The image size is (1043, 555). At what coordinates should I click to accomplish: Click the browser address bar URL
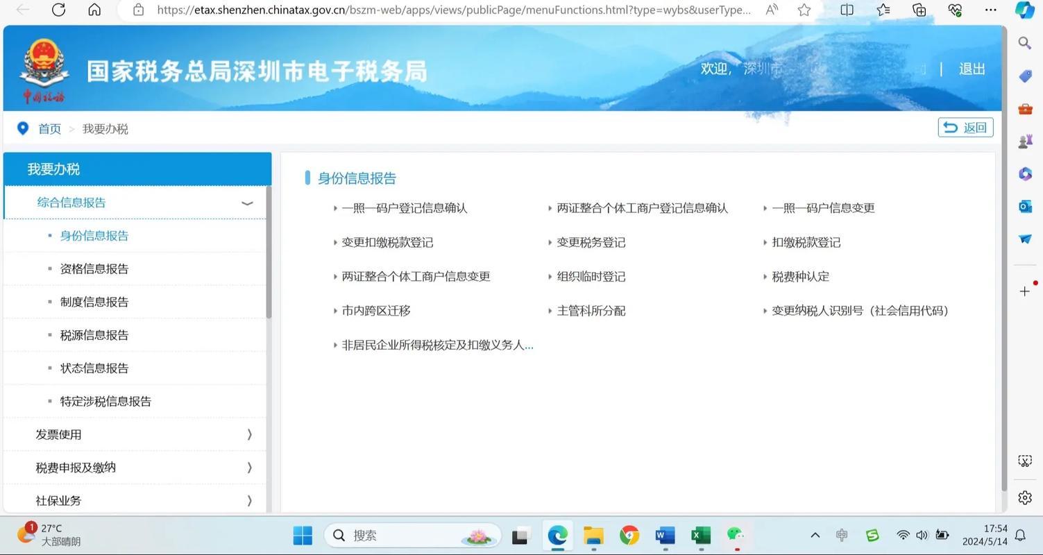[x=454, y=10]
